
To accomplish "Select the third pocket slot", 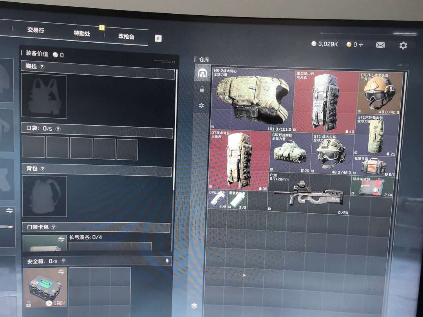I will [x=81, y=148].
